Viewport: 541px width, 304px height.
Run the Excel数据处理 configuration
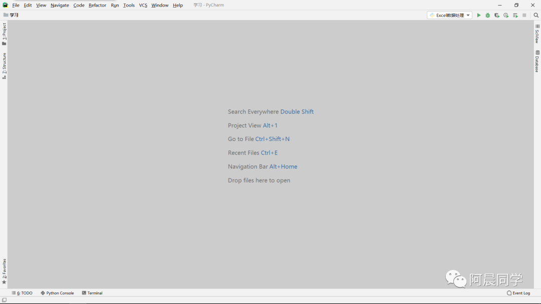pos(478,15)
